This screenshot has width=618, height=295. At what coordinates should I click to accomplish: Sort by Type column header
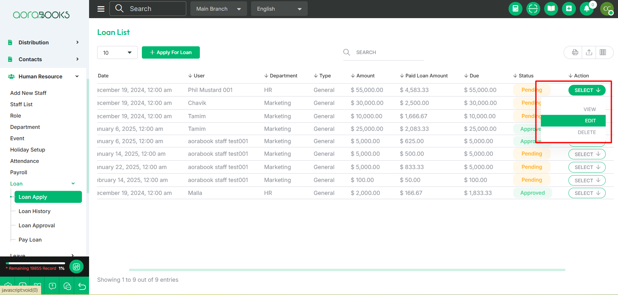[x=322, y=76]
